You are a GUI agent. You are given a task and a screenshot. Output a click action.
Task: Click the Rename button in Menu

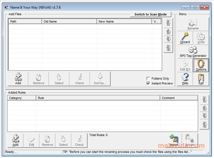point(193,25)
